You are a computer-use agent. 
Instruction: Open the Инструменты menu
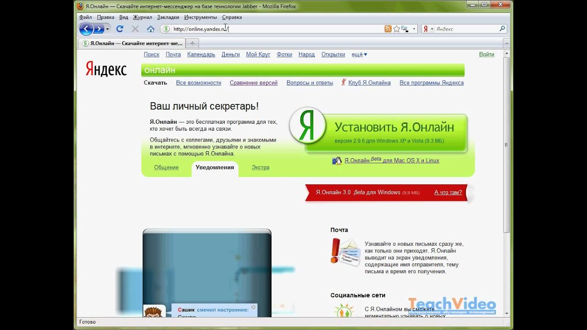(x=200, y=17)
